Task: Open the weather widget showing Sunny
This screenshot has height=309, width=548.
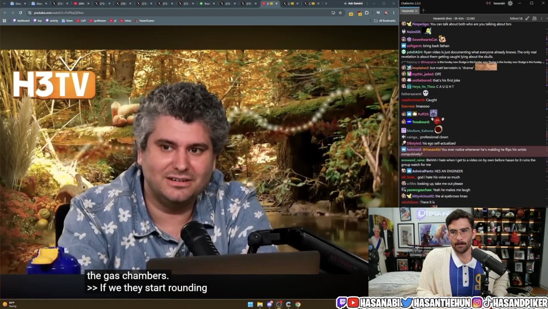Action: coord(10,304)
